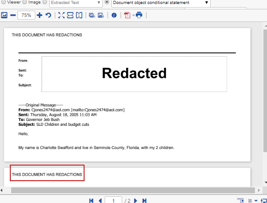Select radio button beside Document object conditional statement
Viewport: 267px width, 203px height.
pyautogui.click(x=107, y=2)
